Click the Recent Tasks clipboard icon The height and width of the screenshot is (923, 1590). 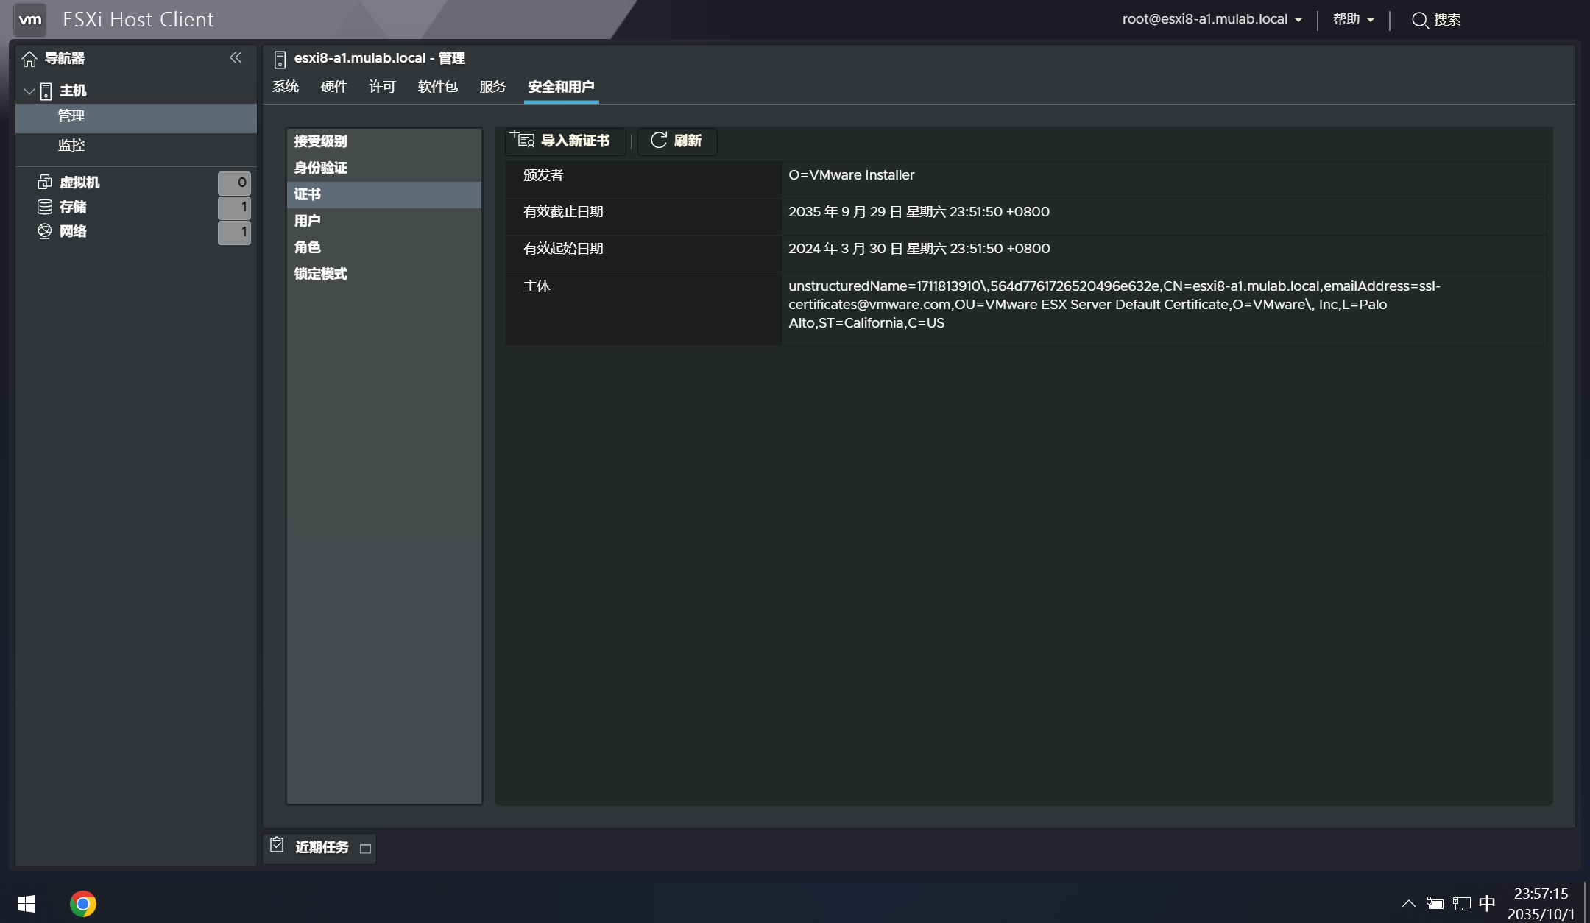(277, 845)
